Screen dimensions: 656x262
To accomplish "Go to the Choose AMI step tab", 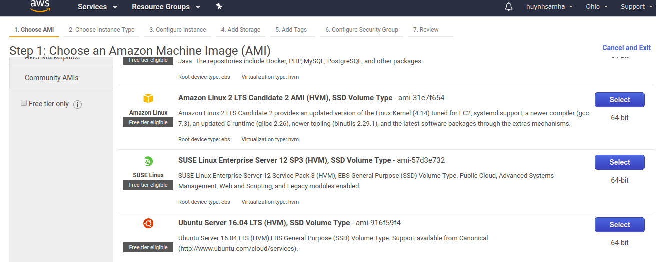I will pos(34,30).
